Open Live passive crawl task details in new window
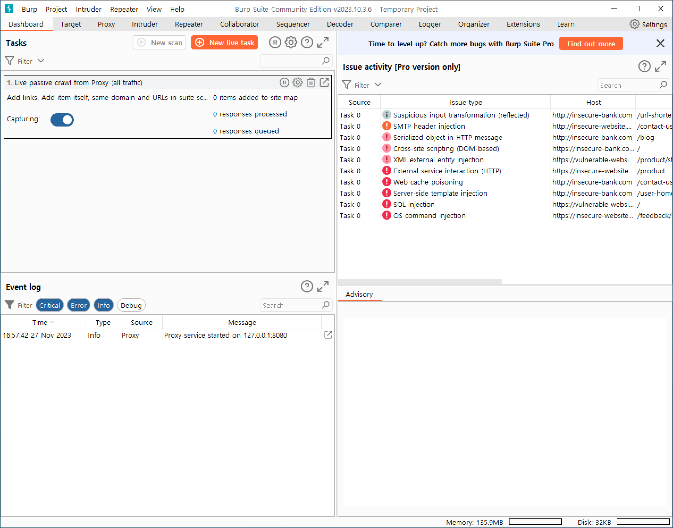Image resolution: width=673 pixels, height=528 pixels. 324,82
